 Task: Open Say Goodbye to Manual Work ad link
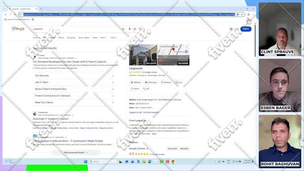68,141
